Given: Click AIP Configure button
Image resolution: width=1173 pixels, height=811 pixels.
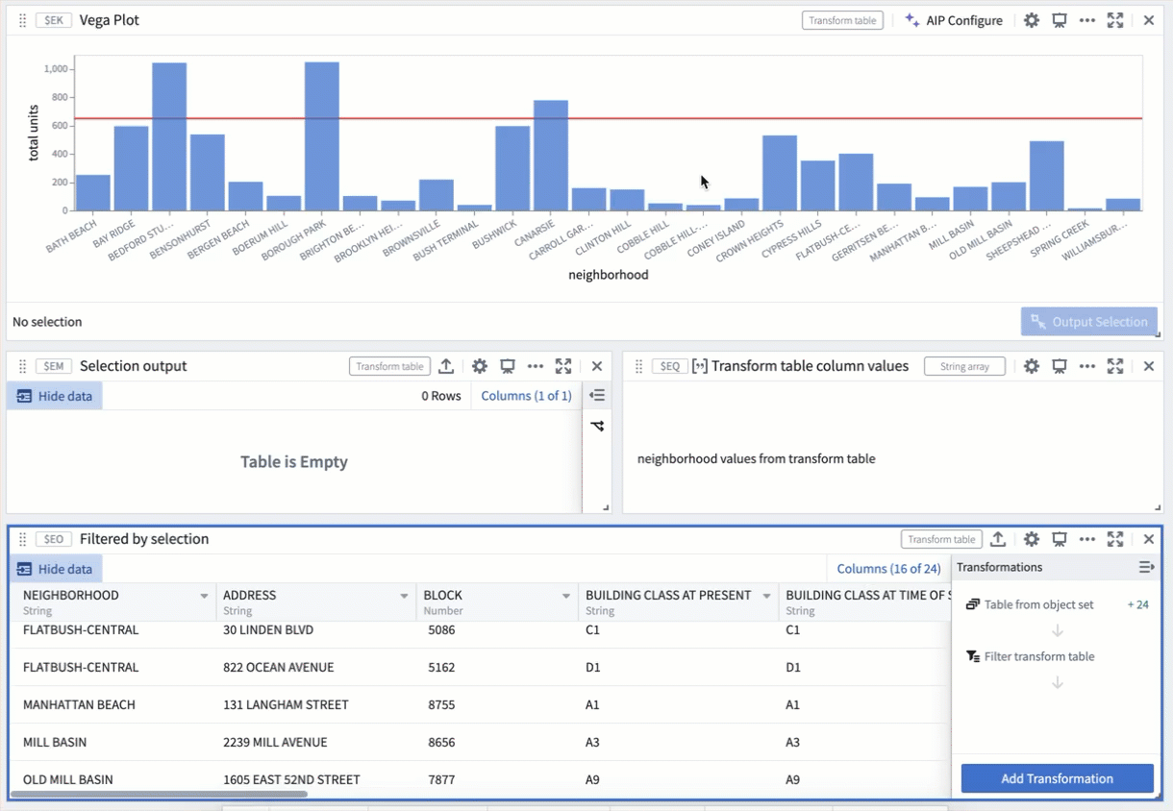Looking at the screenshot, I should pos(954,20).
